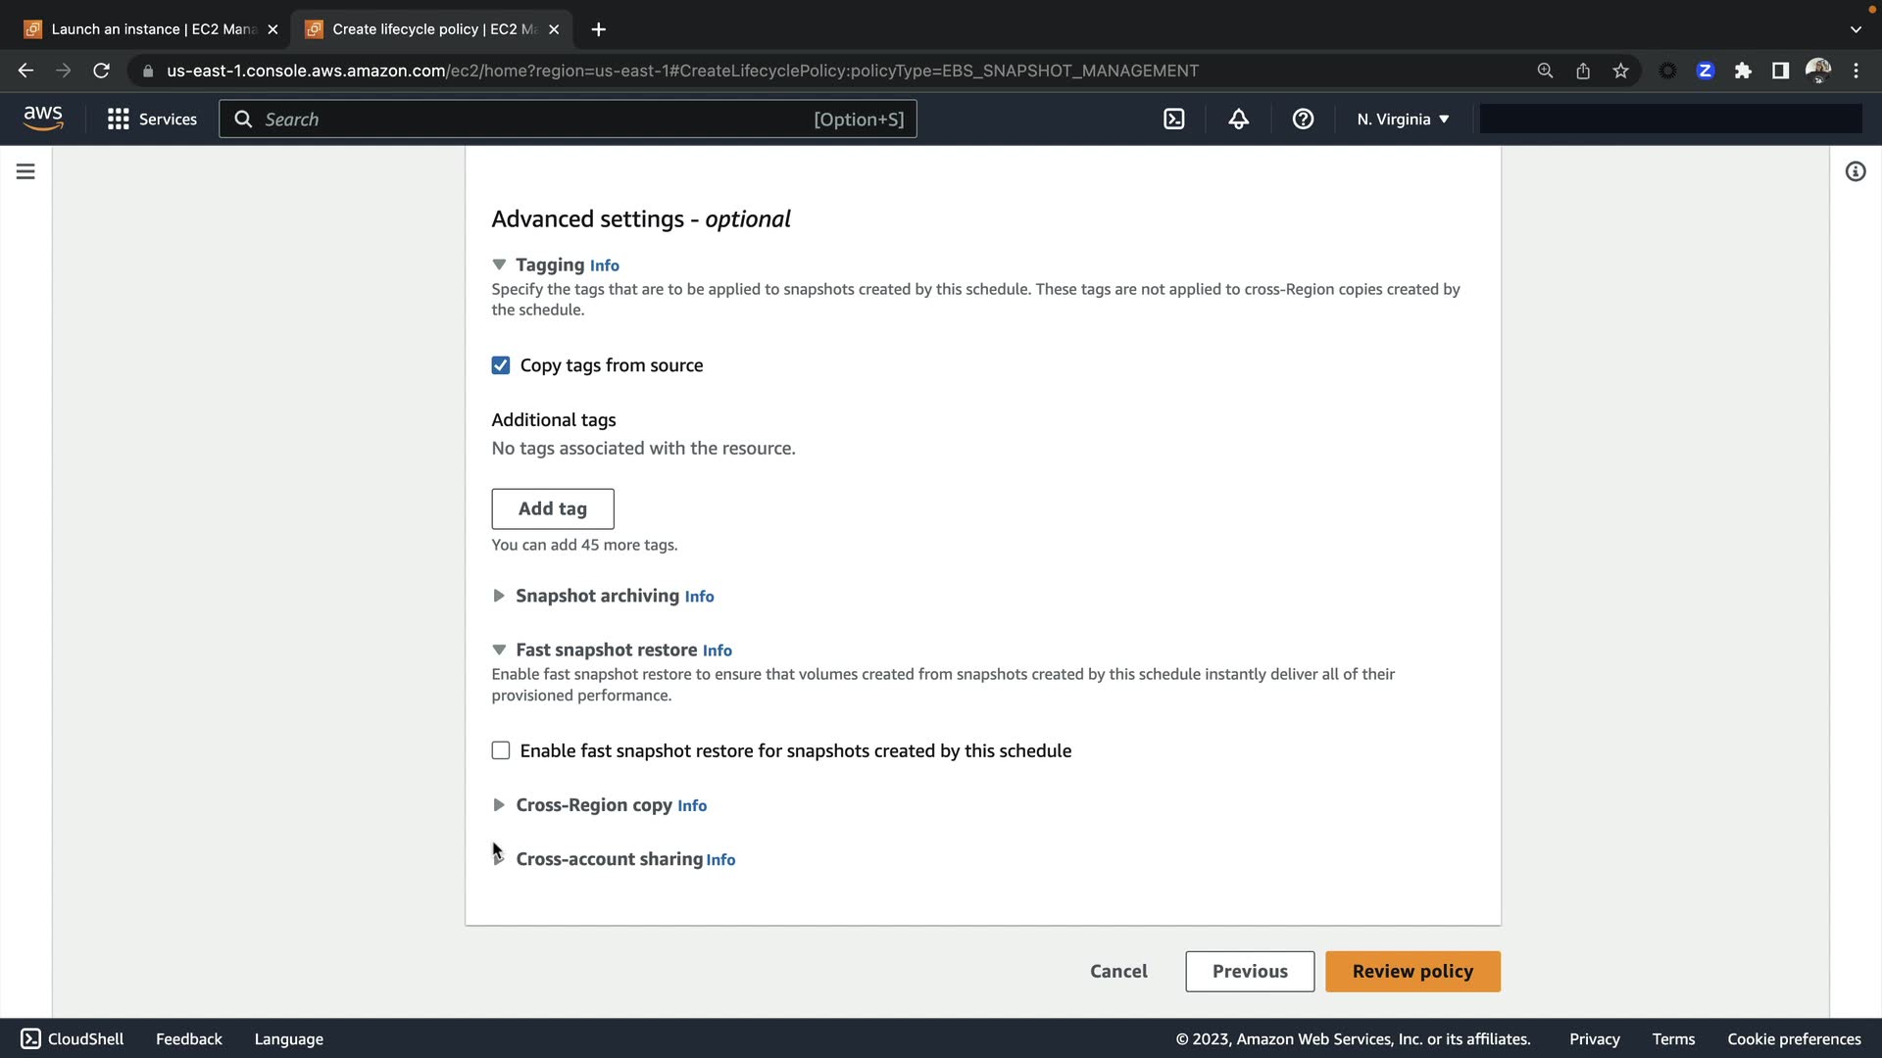This screenshot has width=1882, height=1058.
Task: Open a new browser tab
Action: 598,29
